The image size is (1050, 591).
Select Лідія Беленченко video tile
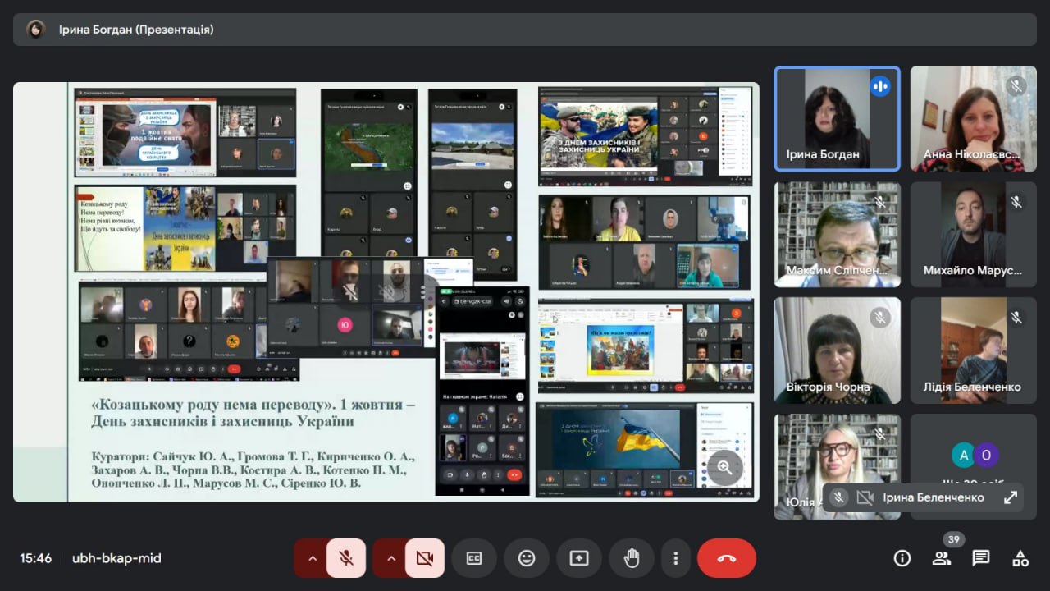pyautogui.click(x=974, y=350)
